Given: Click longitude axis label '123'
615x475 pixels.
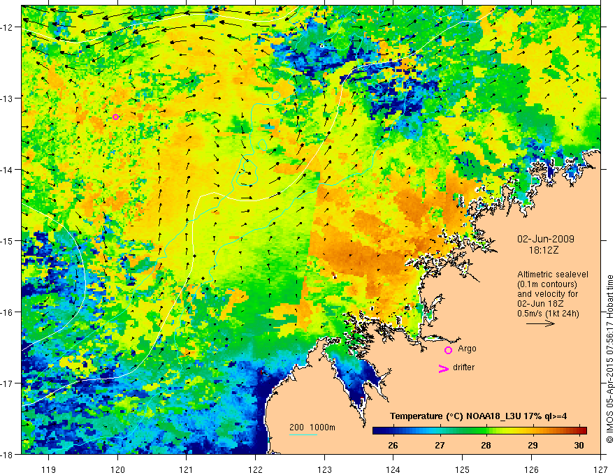Looking at the screenshot, I should (x=324, y=469).
